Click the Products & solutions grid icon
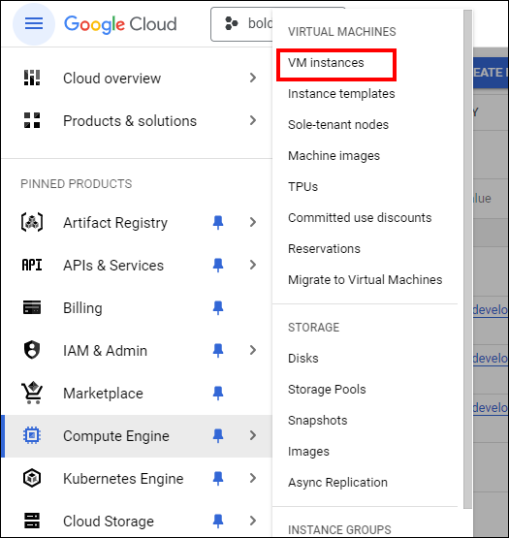The image size is (509, 538). [x=32, y=120]
